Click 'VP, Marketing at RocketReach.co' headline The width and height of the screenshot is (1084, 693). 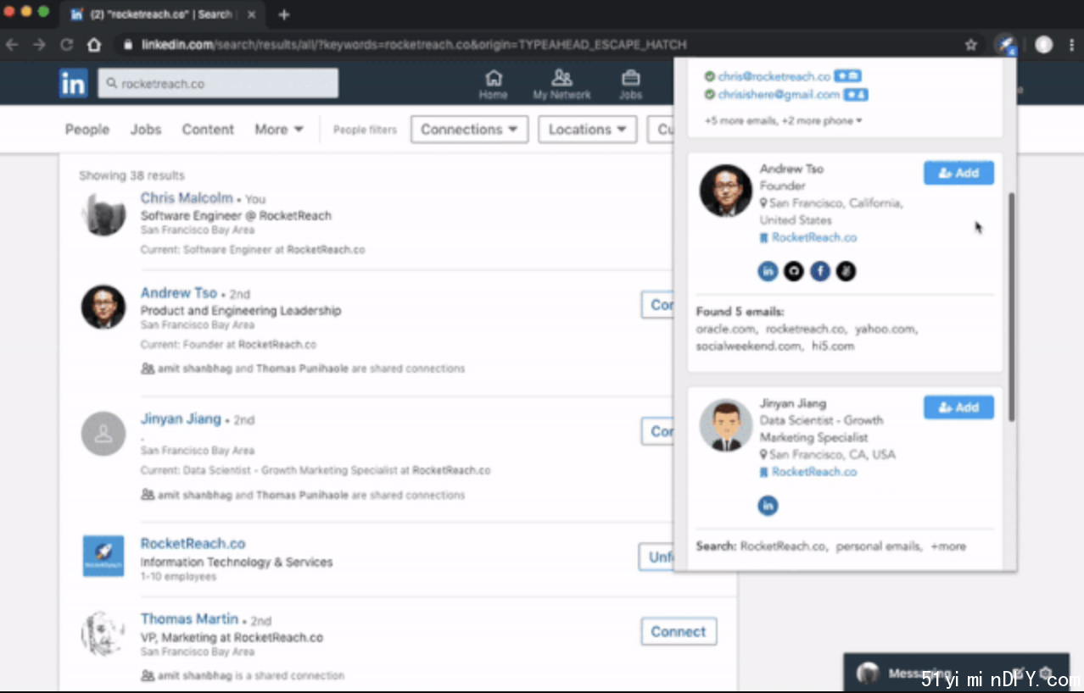[x=232, y=637]
